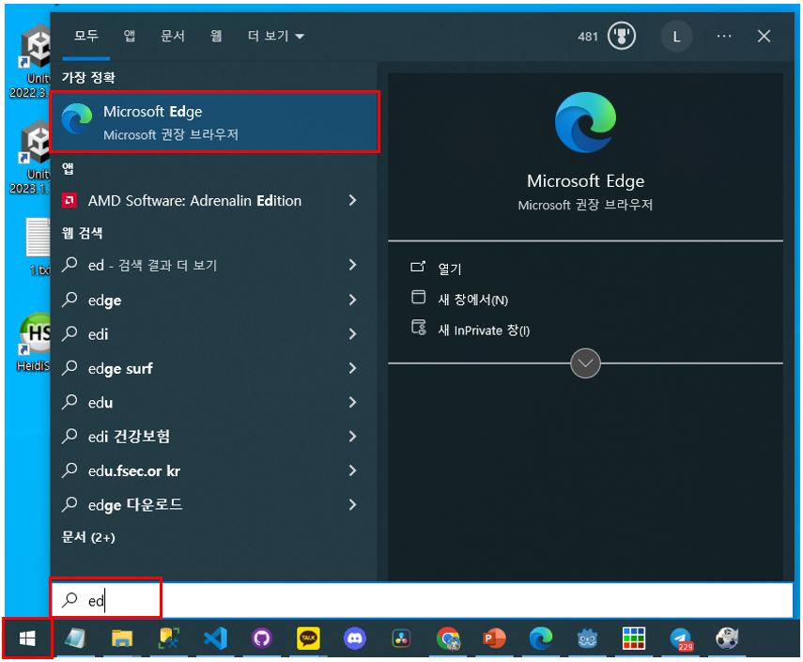
Task: Expand the 'edu' web result arrow
Action: 352,403
